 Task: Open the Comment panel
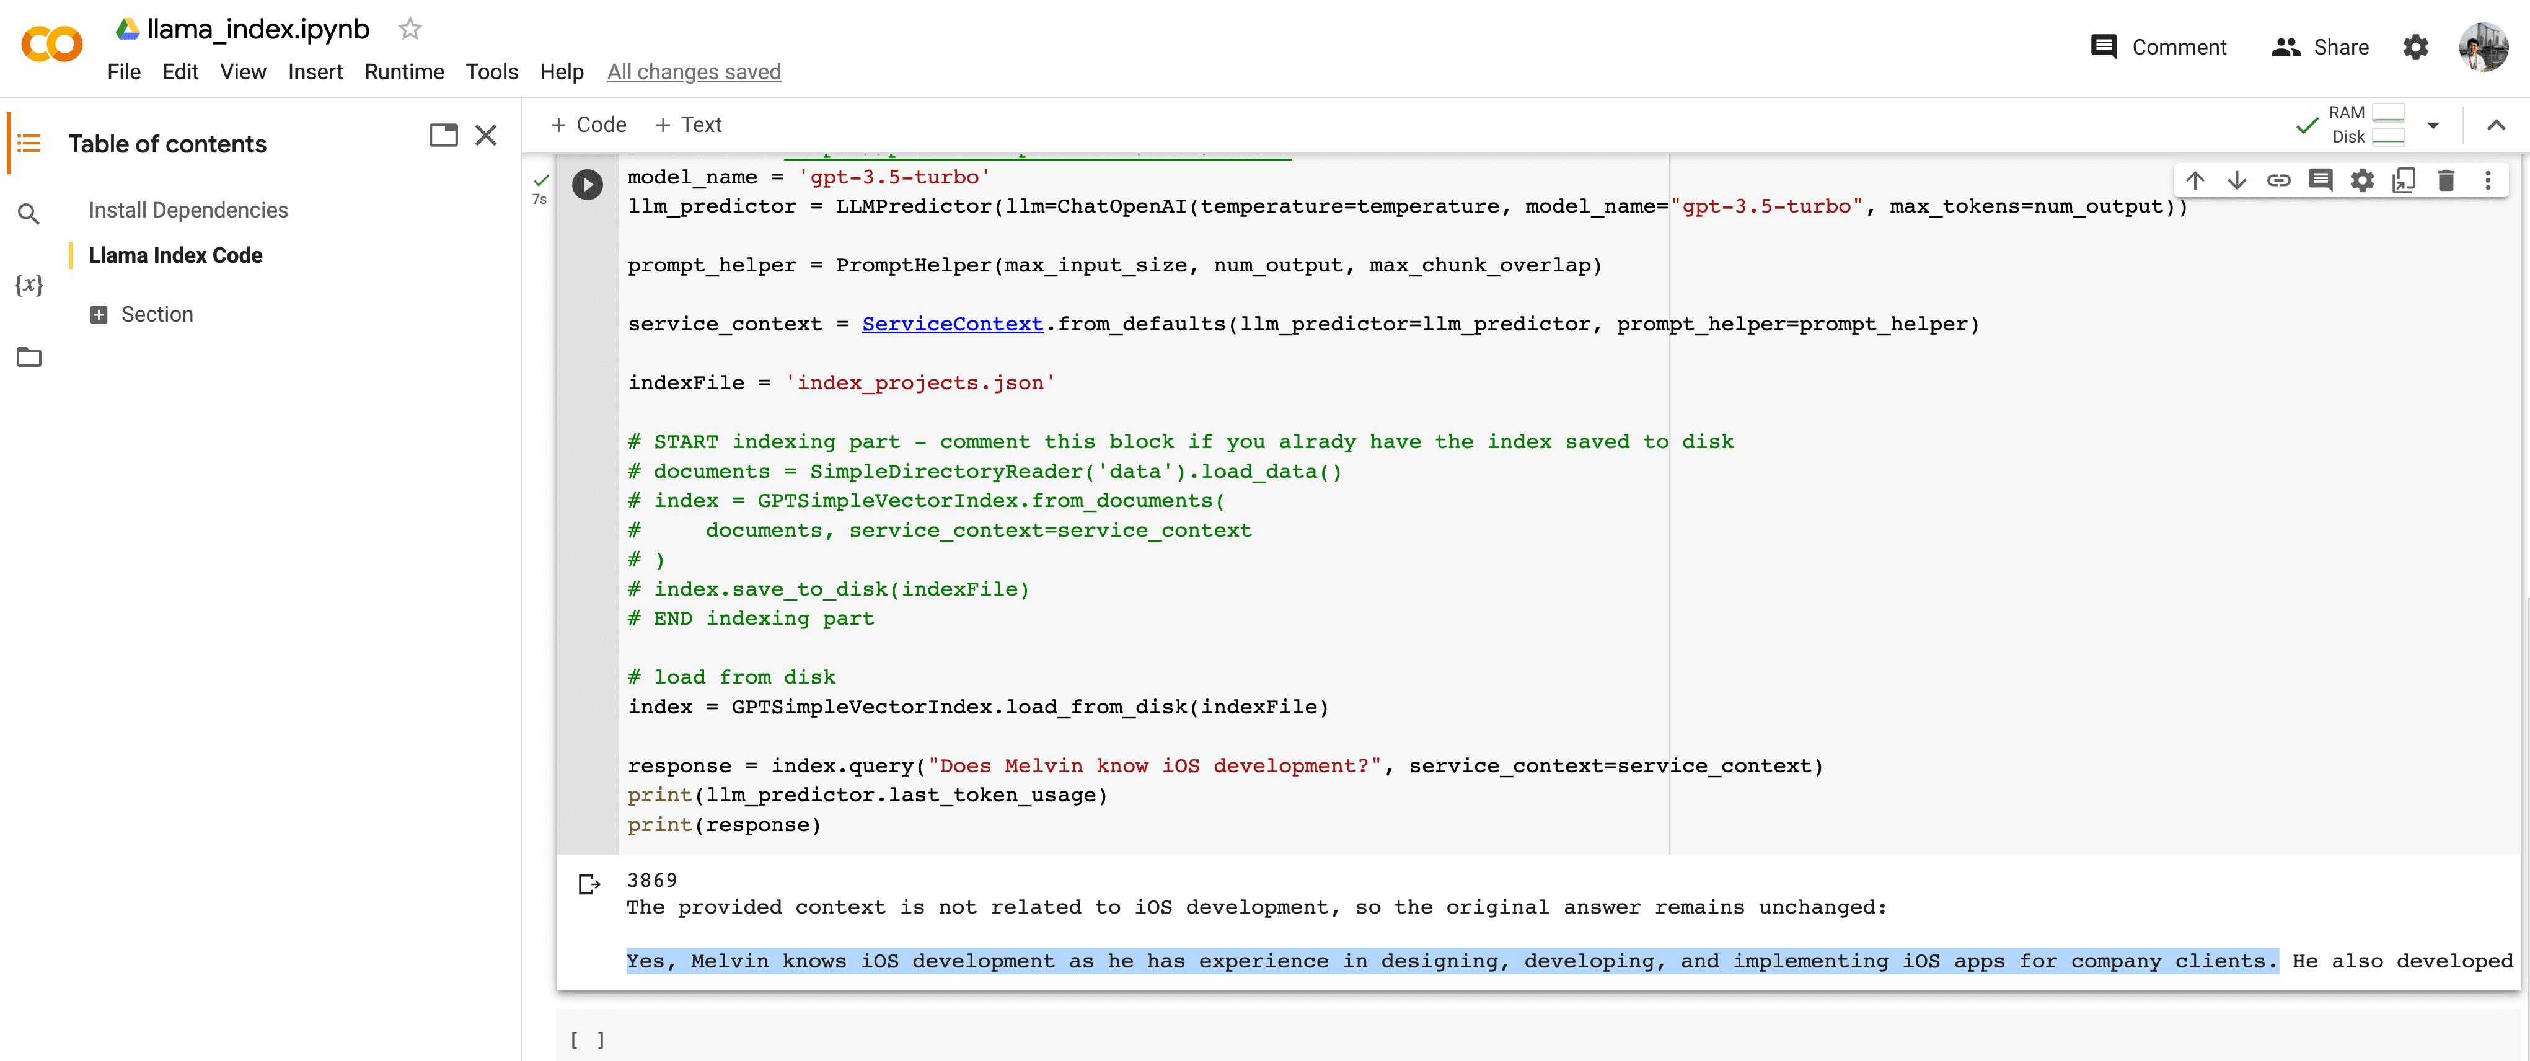pos(2158,47)
